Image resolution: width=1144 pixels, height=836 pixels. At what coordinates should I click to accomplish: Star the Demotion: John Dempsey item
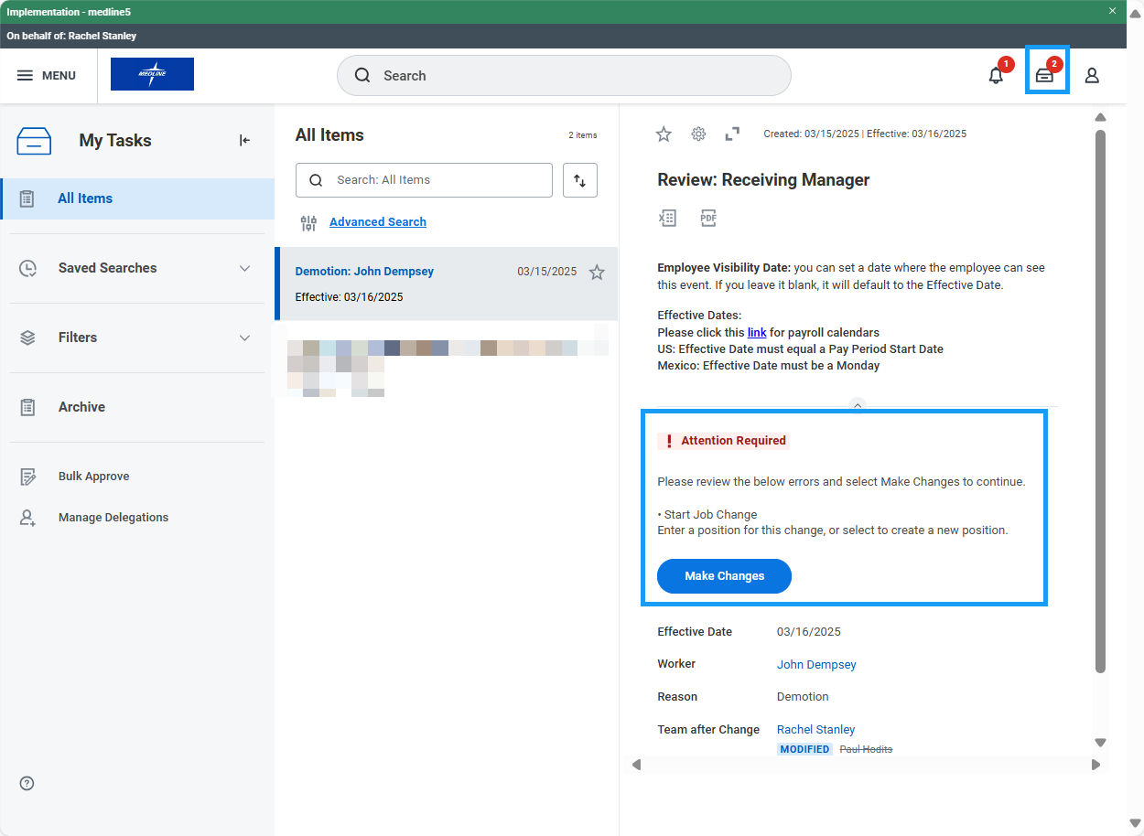pos(596,272)
